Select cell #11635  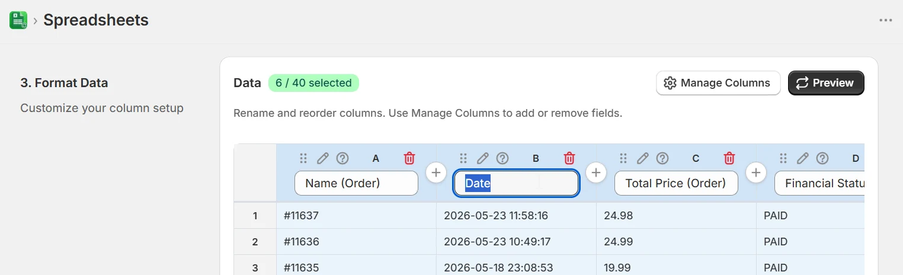pos(356,266)
